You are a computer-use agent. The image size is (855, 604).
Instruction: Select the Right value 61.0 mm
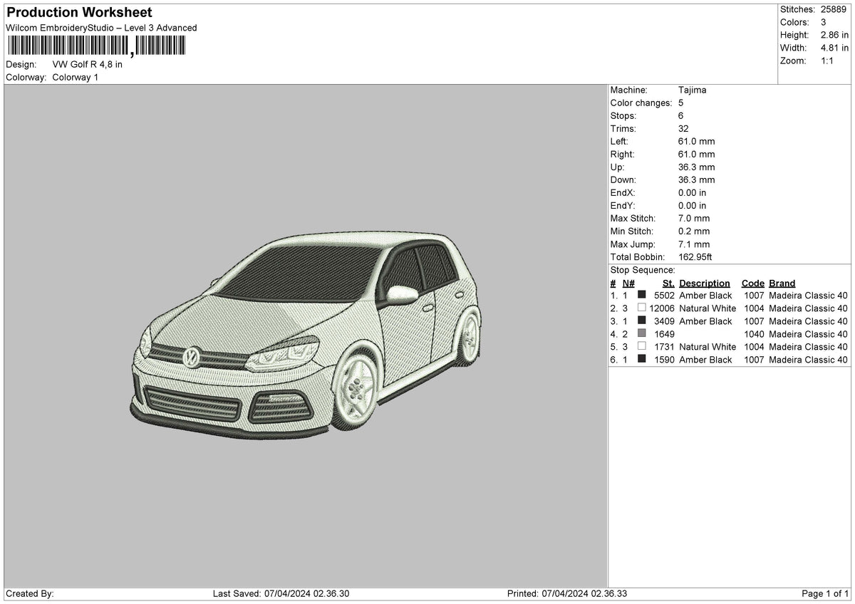pyautogui.click(x=696, y=154)
